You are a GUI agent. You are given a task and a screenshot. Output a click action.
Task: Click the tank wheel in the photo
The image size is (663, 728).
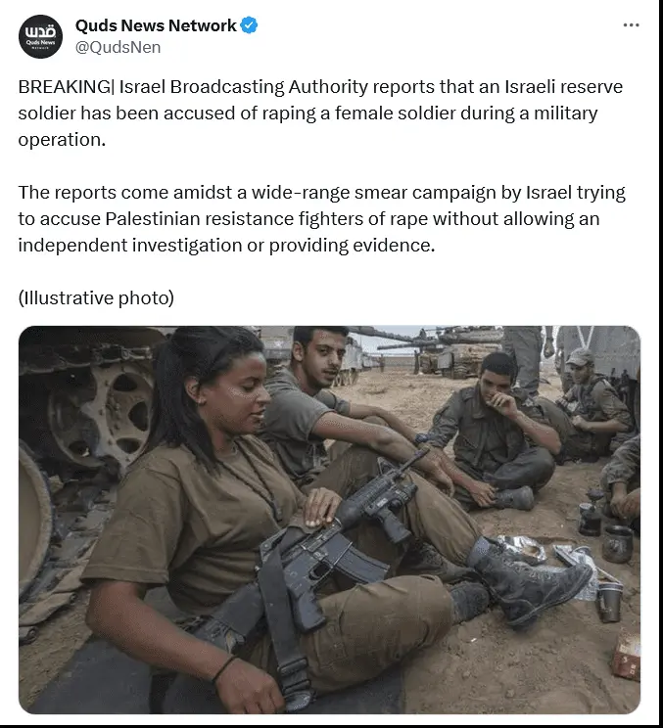coord(100,416)
